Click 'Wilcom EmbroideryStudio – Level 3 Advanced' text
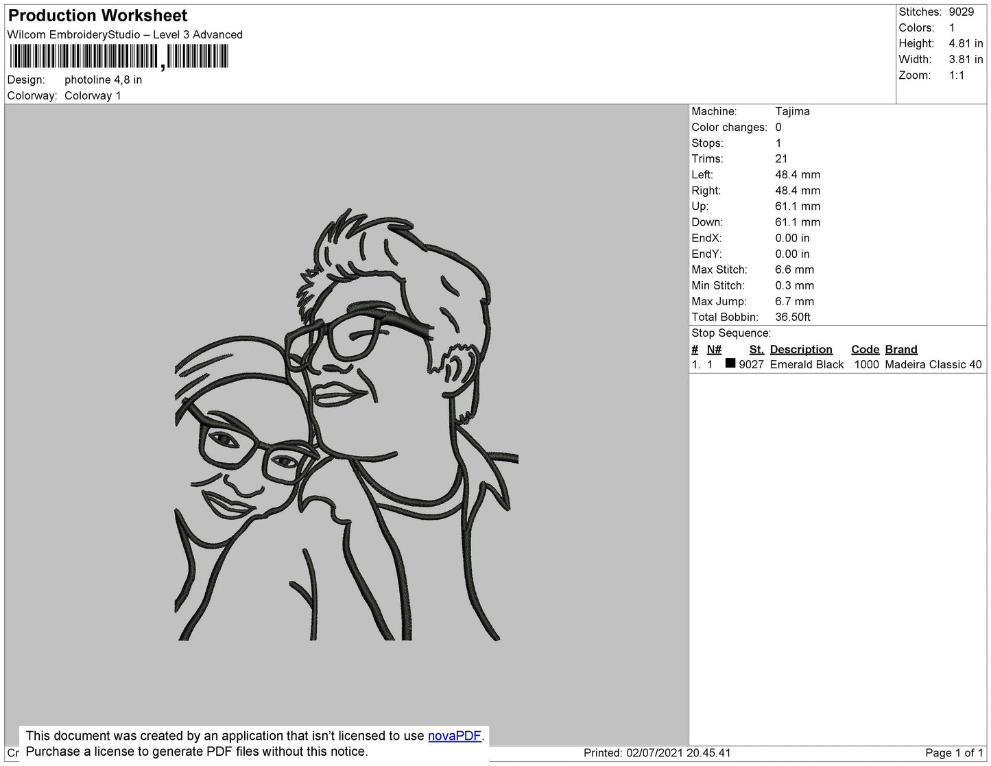The image size is (991, 766). click(x=125, y=34)
